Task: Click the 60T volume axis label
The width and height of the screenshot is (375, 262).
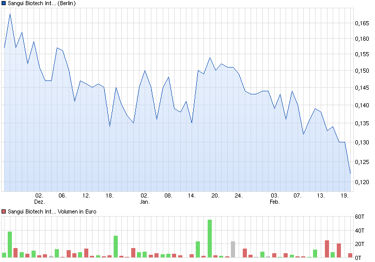Action: click(360, 217)
